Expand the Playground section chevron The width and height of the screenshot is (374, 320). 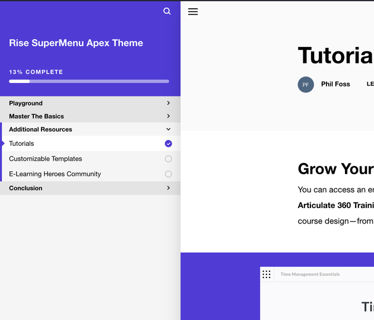169,103
